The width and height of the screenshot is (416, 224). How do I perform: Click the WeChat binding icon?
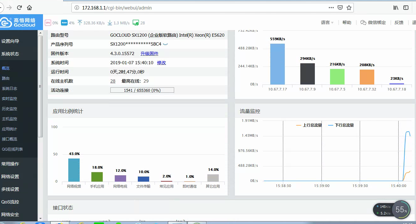click(x=363, y=23)
